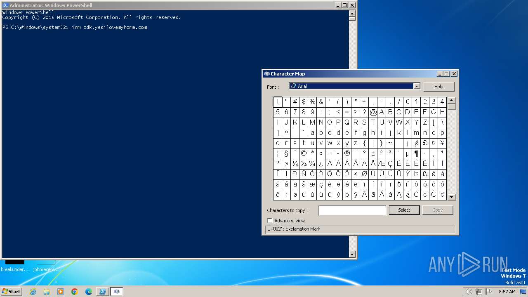The image size is (528, 297).
Task: Select the micro sign µ cell
Action: 408,153
